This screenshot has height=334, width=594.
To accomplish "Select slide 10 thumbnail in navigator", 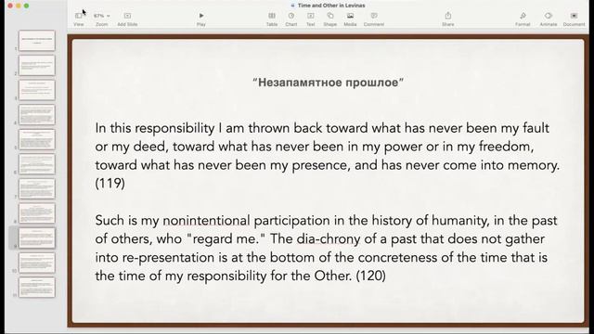I will tap(37, 263).
